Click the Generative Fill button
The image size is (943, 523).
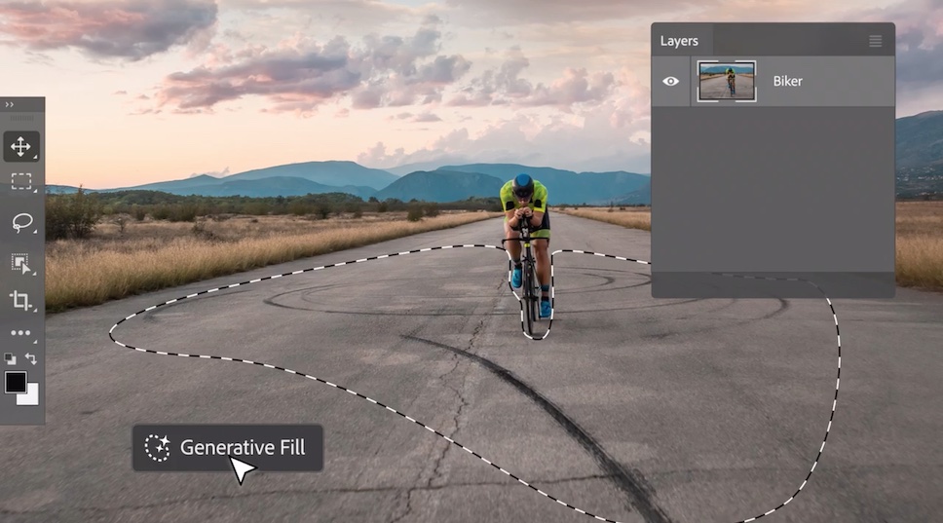click(227, 448)
